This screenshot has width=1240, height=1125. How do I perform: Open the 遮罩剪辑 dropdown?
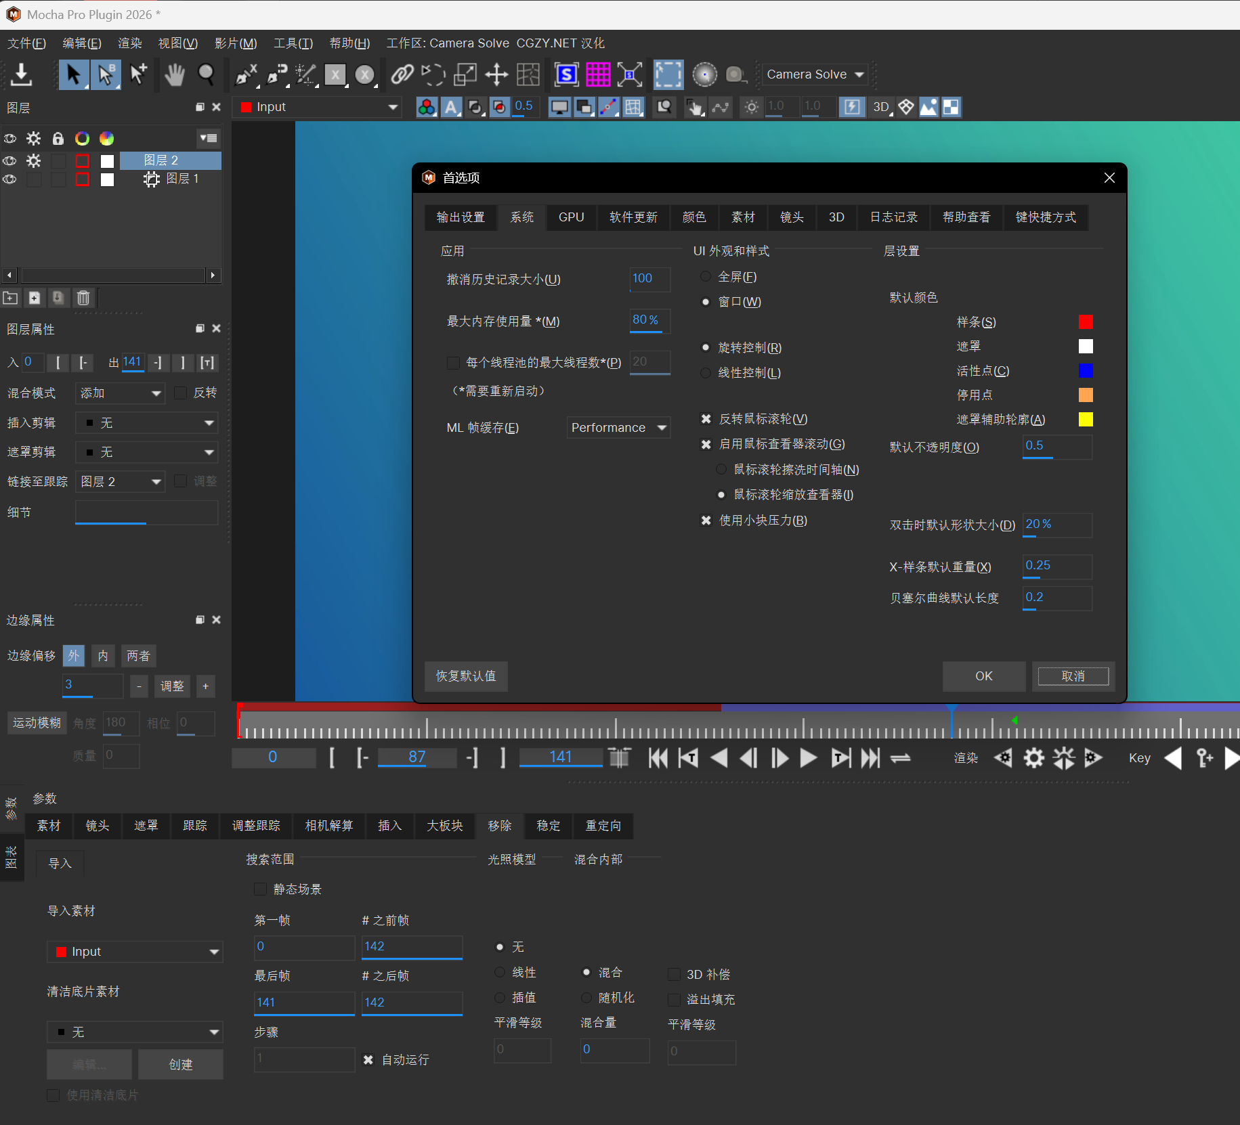pyautogui.click(x=146, y=452)
